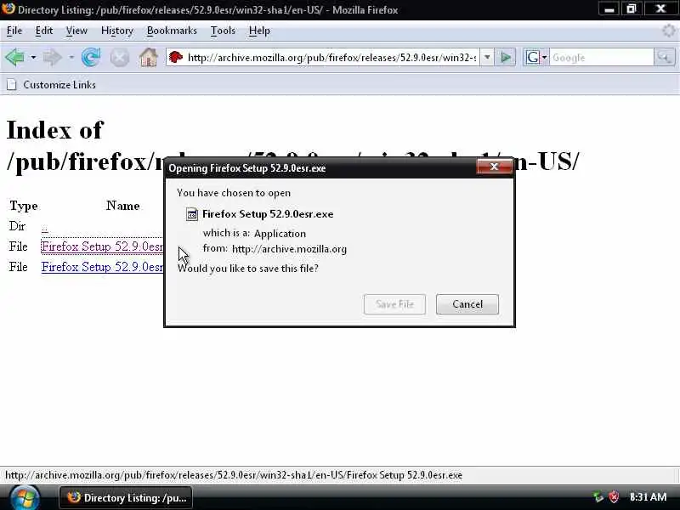Click the red security shield tray icon
The image size is (680, 510).
pos(614,497)
